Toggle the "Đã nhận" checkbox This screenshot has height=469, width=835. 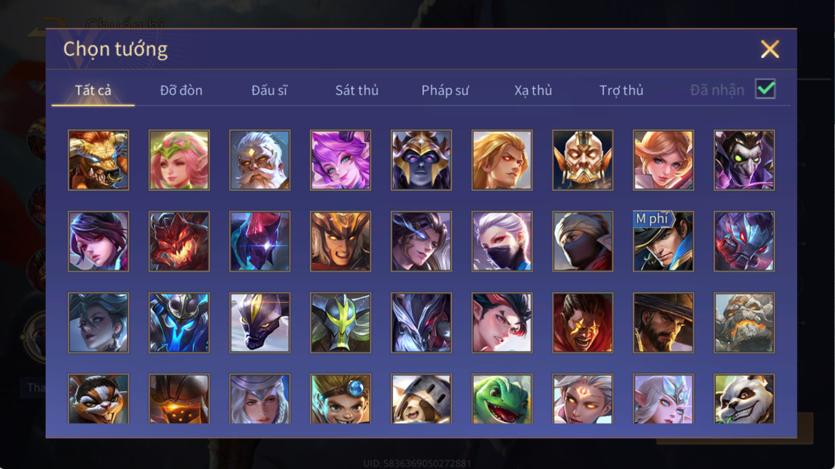(765, 89)
